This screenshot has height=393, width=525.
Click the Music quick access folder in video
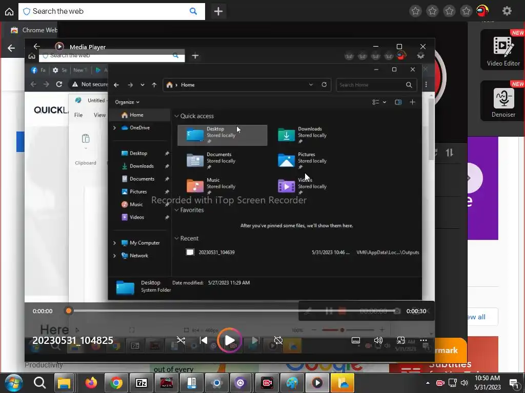click(x=212, y=186)
